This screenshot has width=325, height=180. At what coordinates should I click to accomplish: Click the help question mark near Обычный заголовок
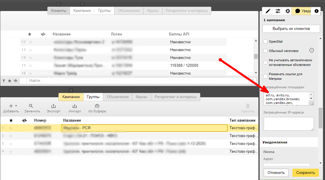pyautogui.click(x=312, y=50)
